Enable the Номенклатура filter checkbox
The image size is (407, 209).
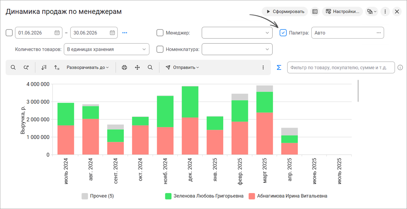[160, 49]
